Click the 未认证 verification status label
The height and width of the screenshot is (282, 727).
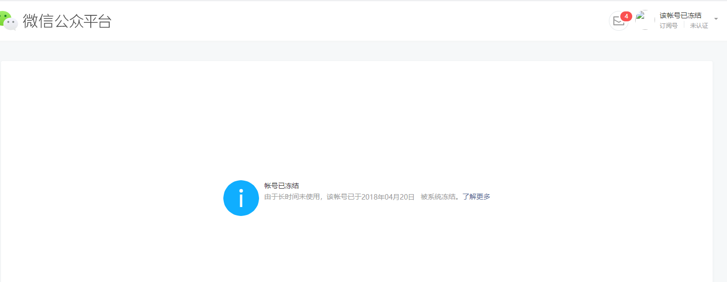click(699, 26)
